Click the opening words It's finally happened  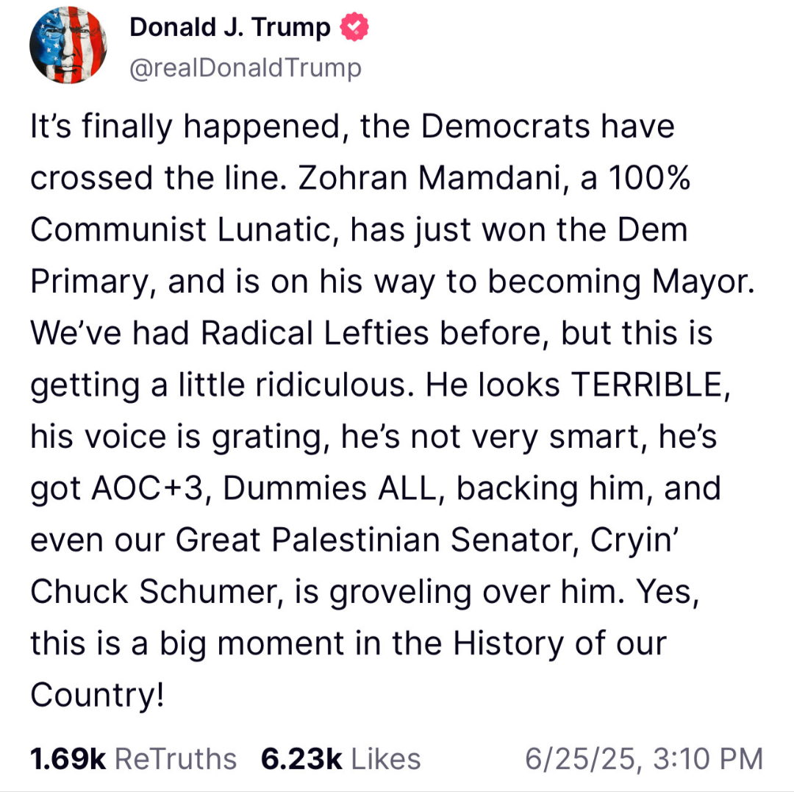tap(186, 126)
